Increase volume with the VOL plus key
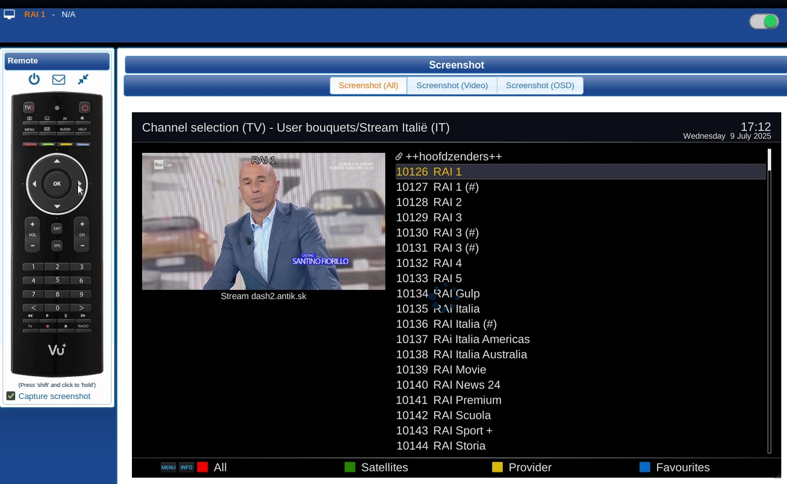Viewport: 787px width, 484px height. (32, 225)
